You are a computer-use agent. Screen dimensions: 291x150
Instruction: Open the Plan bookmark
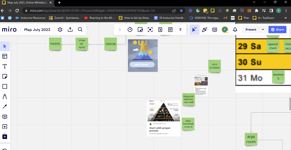point(244,18)
